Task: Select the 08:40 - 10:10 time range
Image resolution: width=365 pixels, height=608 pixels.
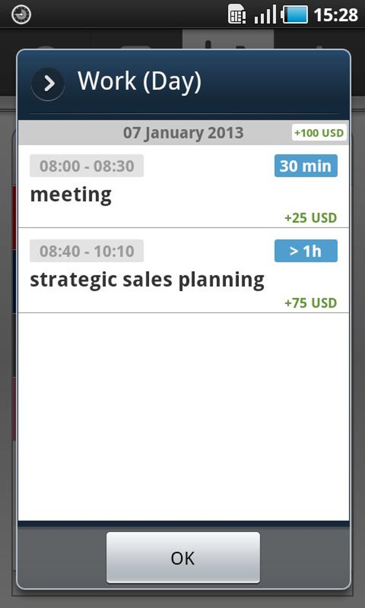Action: pyautogui.click(x=87, y=251)
